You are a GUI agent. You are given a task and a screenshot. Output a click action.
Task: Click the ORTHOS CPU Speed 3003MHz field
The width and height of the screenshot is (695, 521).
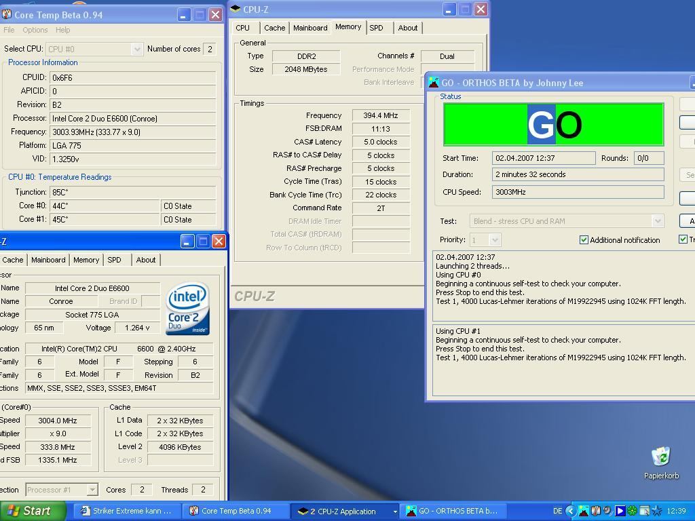click(x=578, y=192)
